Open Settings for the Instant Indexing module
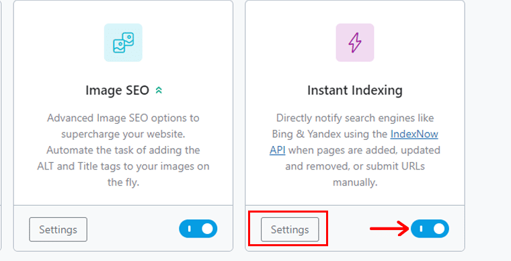This screenshot has width=511, height=261. (x=290, y=229)
